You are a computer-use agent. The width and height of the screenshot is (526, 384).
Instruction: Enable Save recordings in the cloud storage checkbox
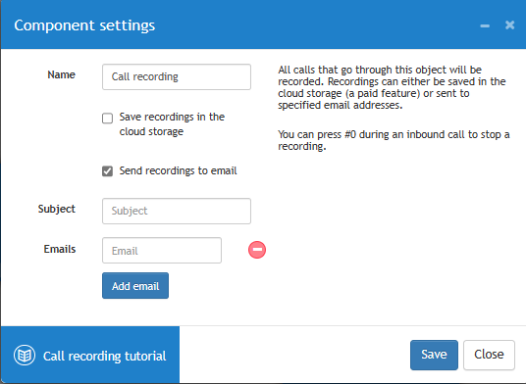click(107, 119)
